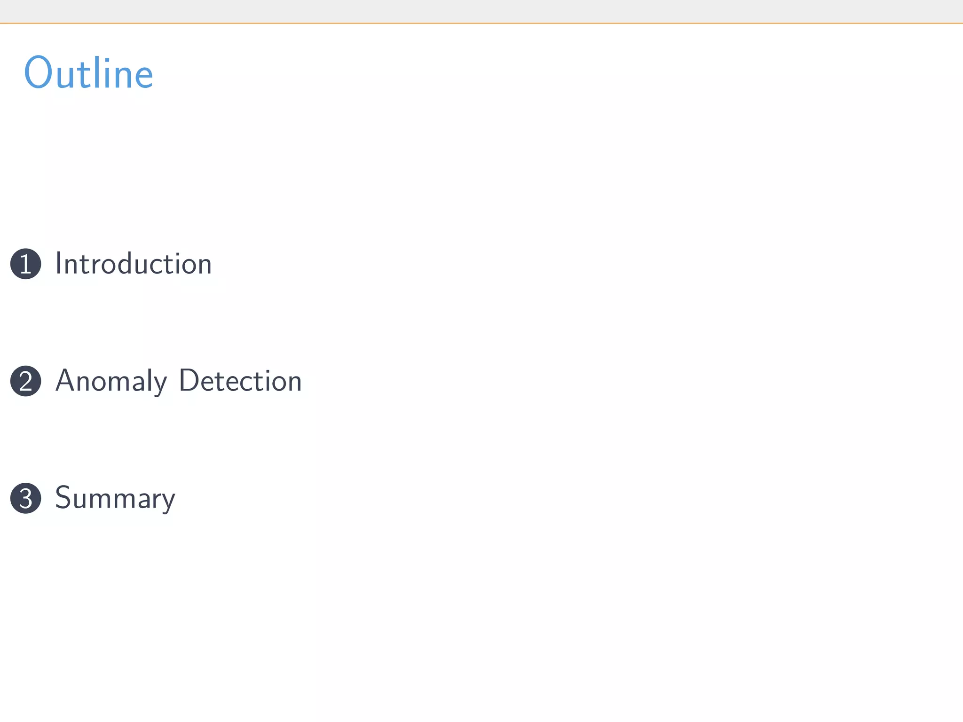The height and width of the screenshot is (722, 963).
Task: Click the numbered circle 2 bullet
Action: pos(26,381)
